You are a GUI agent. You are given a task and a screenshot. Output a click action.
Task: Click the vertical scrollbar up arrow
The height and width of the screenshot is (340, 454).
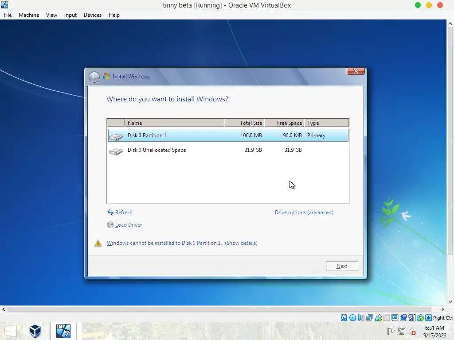pyautogui.click(x=450, y=23)
